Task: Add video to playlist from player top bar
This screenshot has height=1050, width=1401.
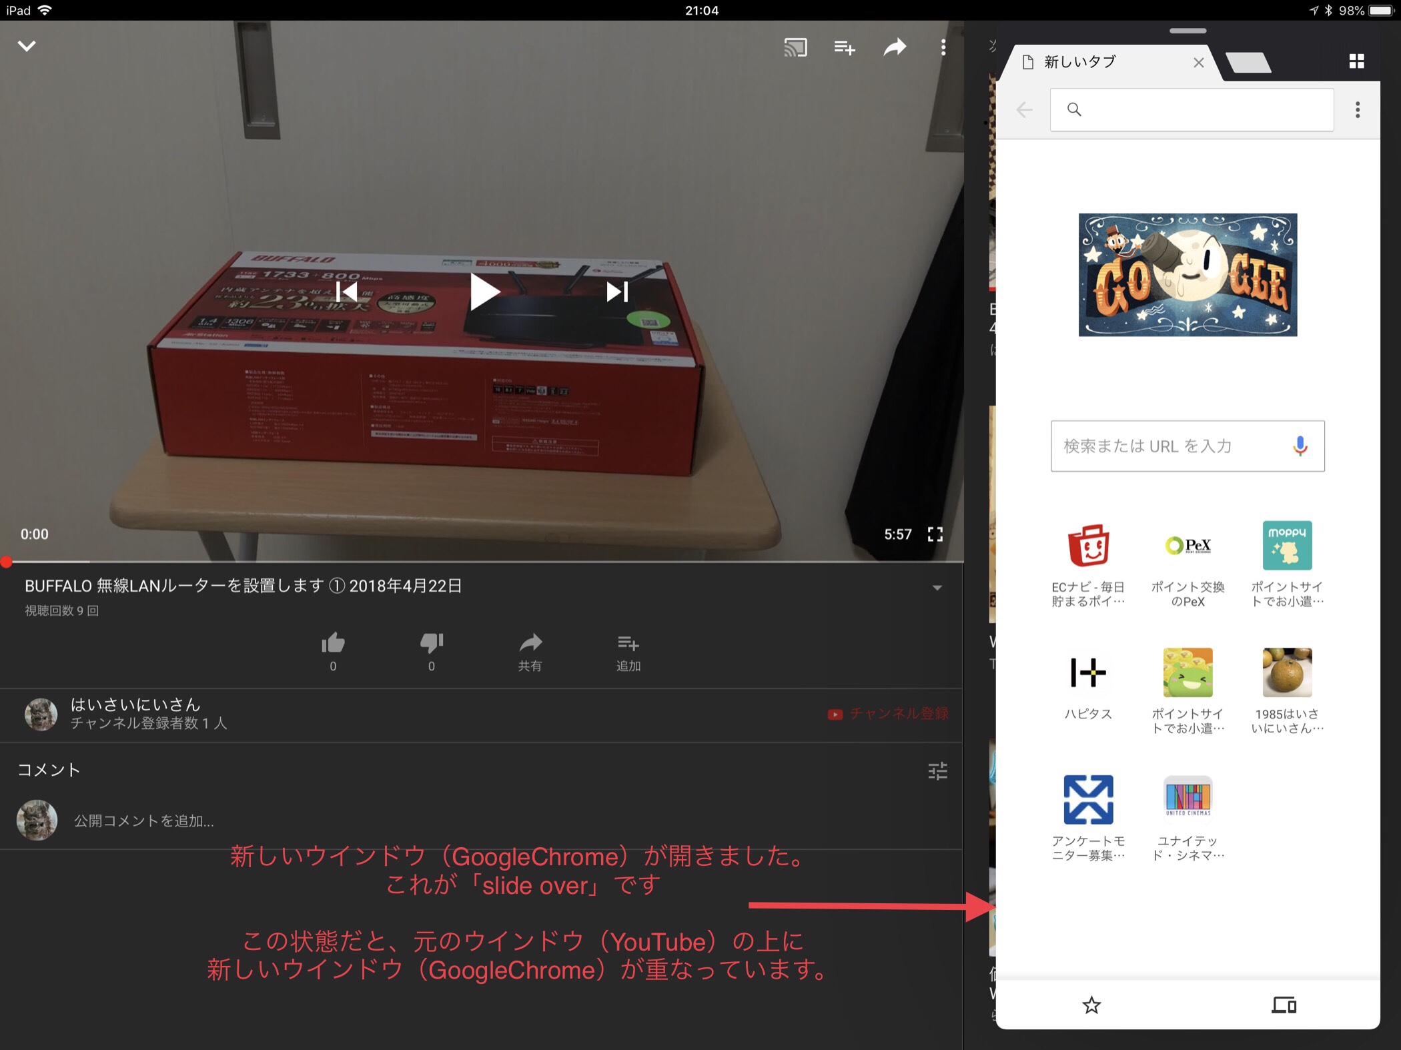Action: (845, 47)
